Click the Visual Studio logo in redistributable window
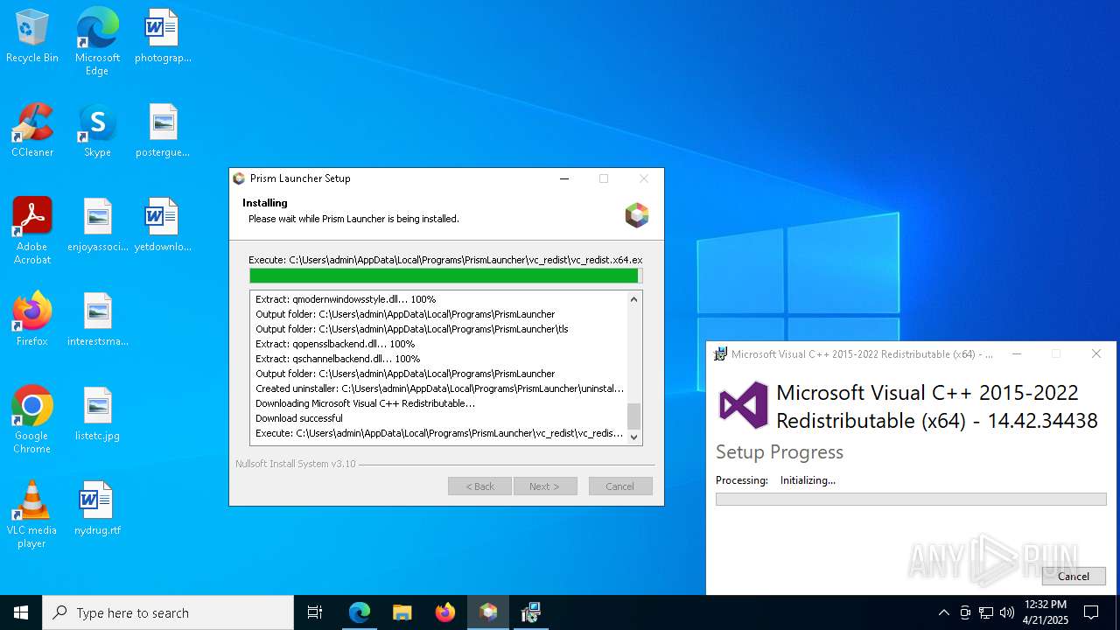This screenshot has width=1120, height=630. pos(743,405)
